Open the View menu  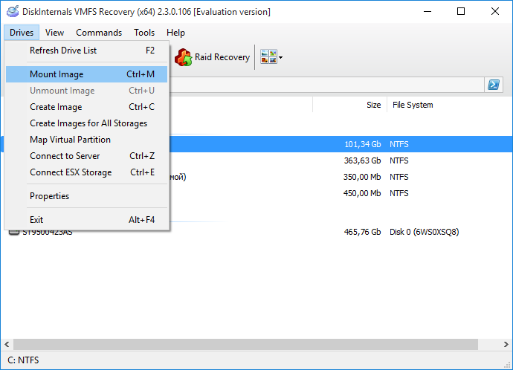pos(54,33)
